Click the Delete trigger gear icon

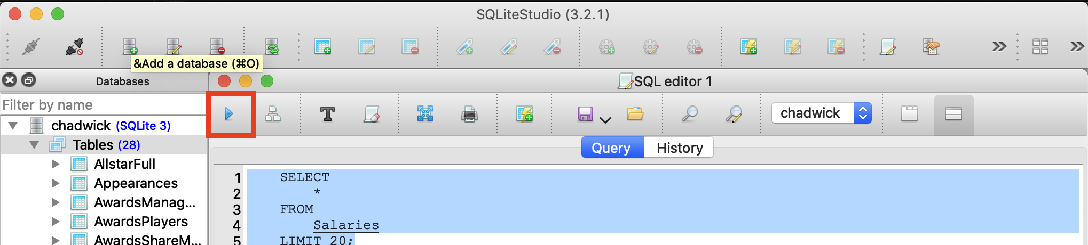[694, 47]
